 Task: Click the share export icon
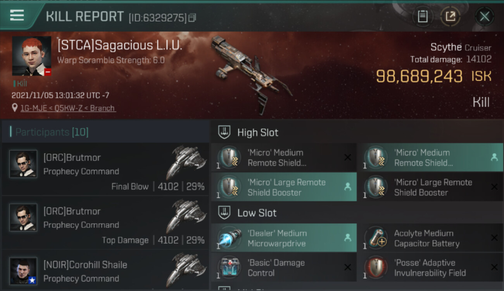(450, 16)
